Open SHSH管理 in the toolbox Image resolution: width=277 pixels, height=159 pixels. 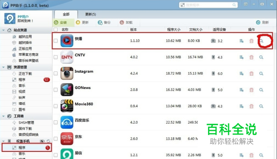(x=26, y=123)
